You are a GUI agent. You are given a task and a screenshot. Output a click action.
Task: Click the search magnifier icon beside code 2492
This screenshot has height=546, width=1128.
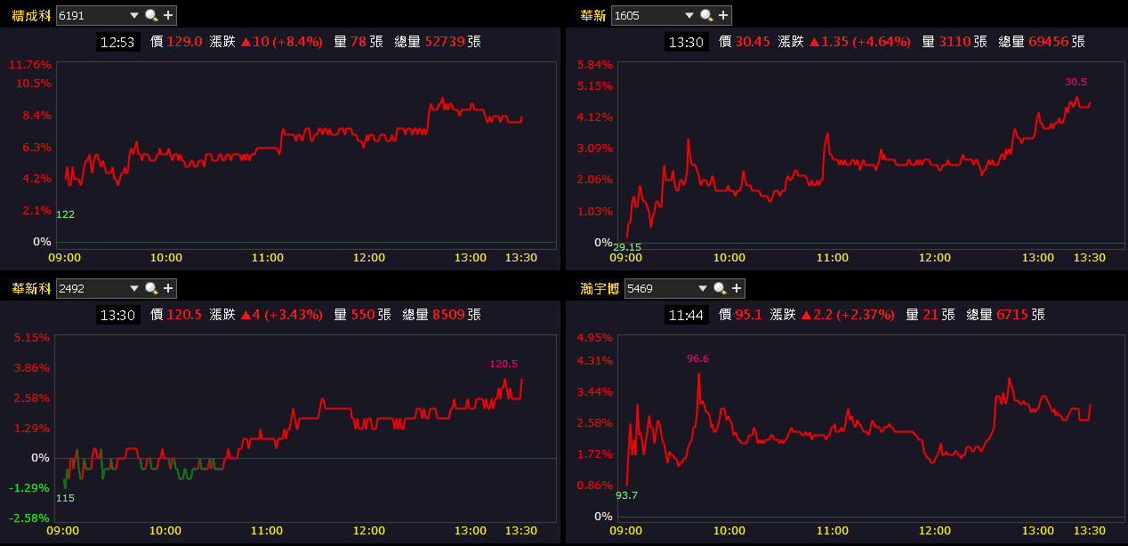[151, 288]
